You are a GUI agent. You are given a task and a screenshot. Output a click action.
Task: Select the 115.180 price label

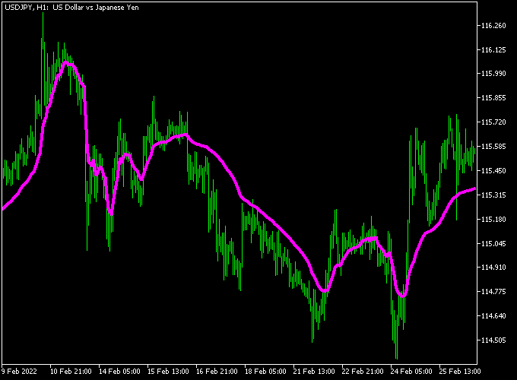tap(493, 220)
